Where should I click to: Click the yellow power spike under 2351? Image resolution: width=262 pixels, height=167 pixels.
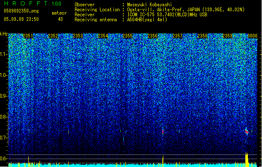click(x=28, y=162)
